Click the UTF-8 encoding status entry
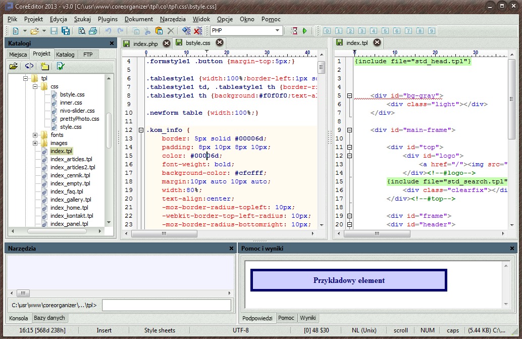Screen dimensions: 522x339 pos(241,330)
